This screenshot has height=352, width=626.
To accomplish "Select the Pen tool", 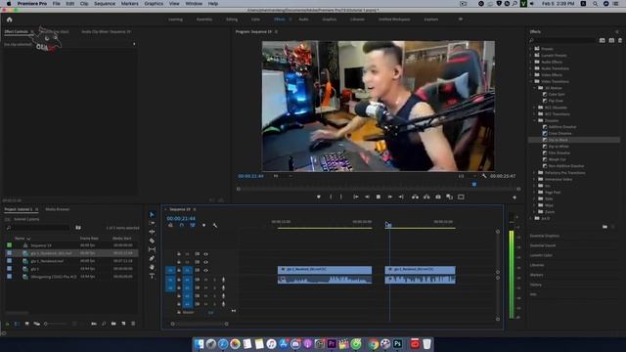I will tap(152, 258).
